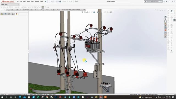Open Appearances color ball in task pane
This screenshot has width=176, height=99.
[x=166, y=26]
